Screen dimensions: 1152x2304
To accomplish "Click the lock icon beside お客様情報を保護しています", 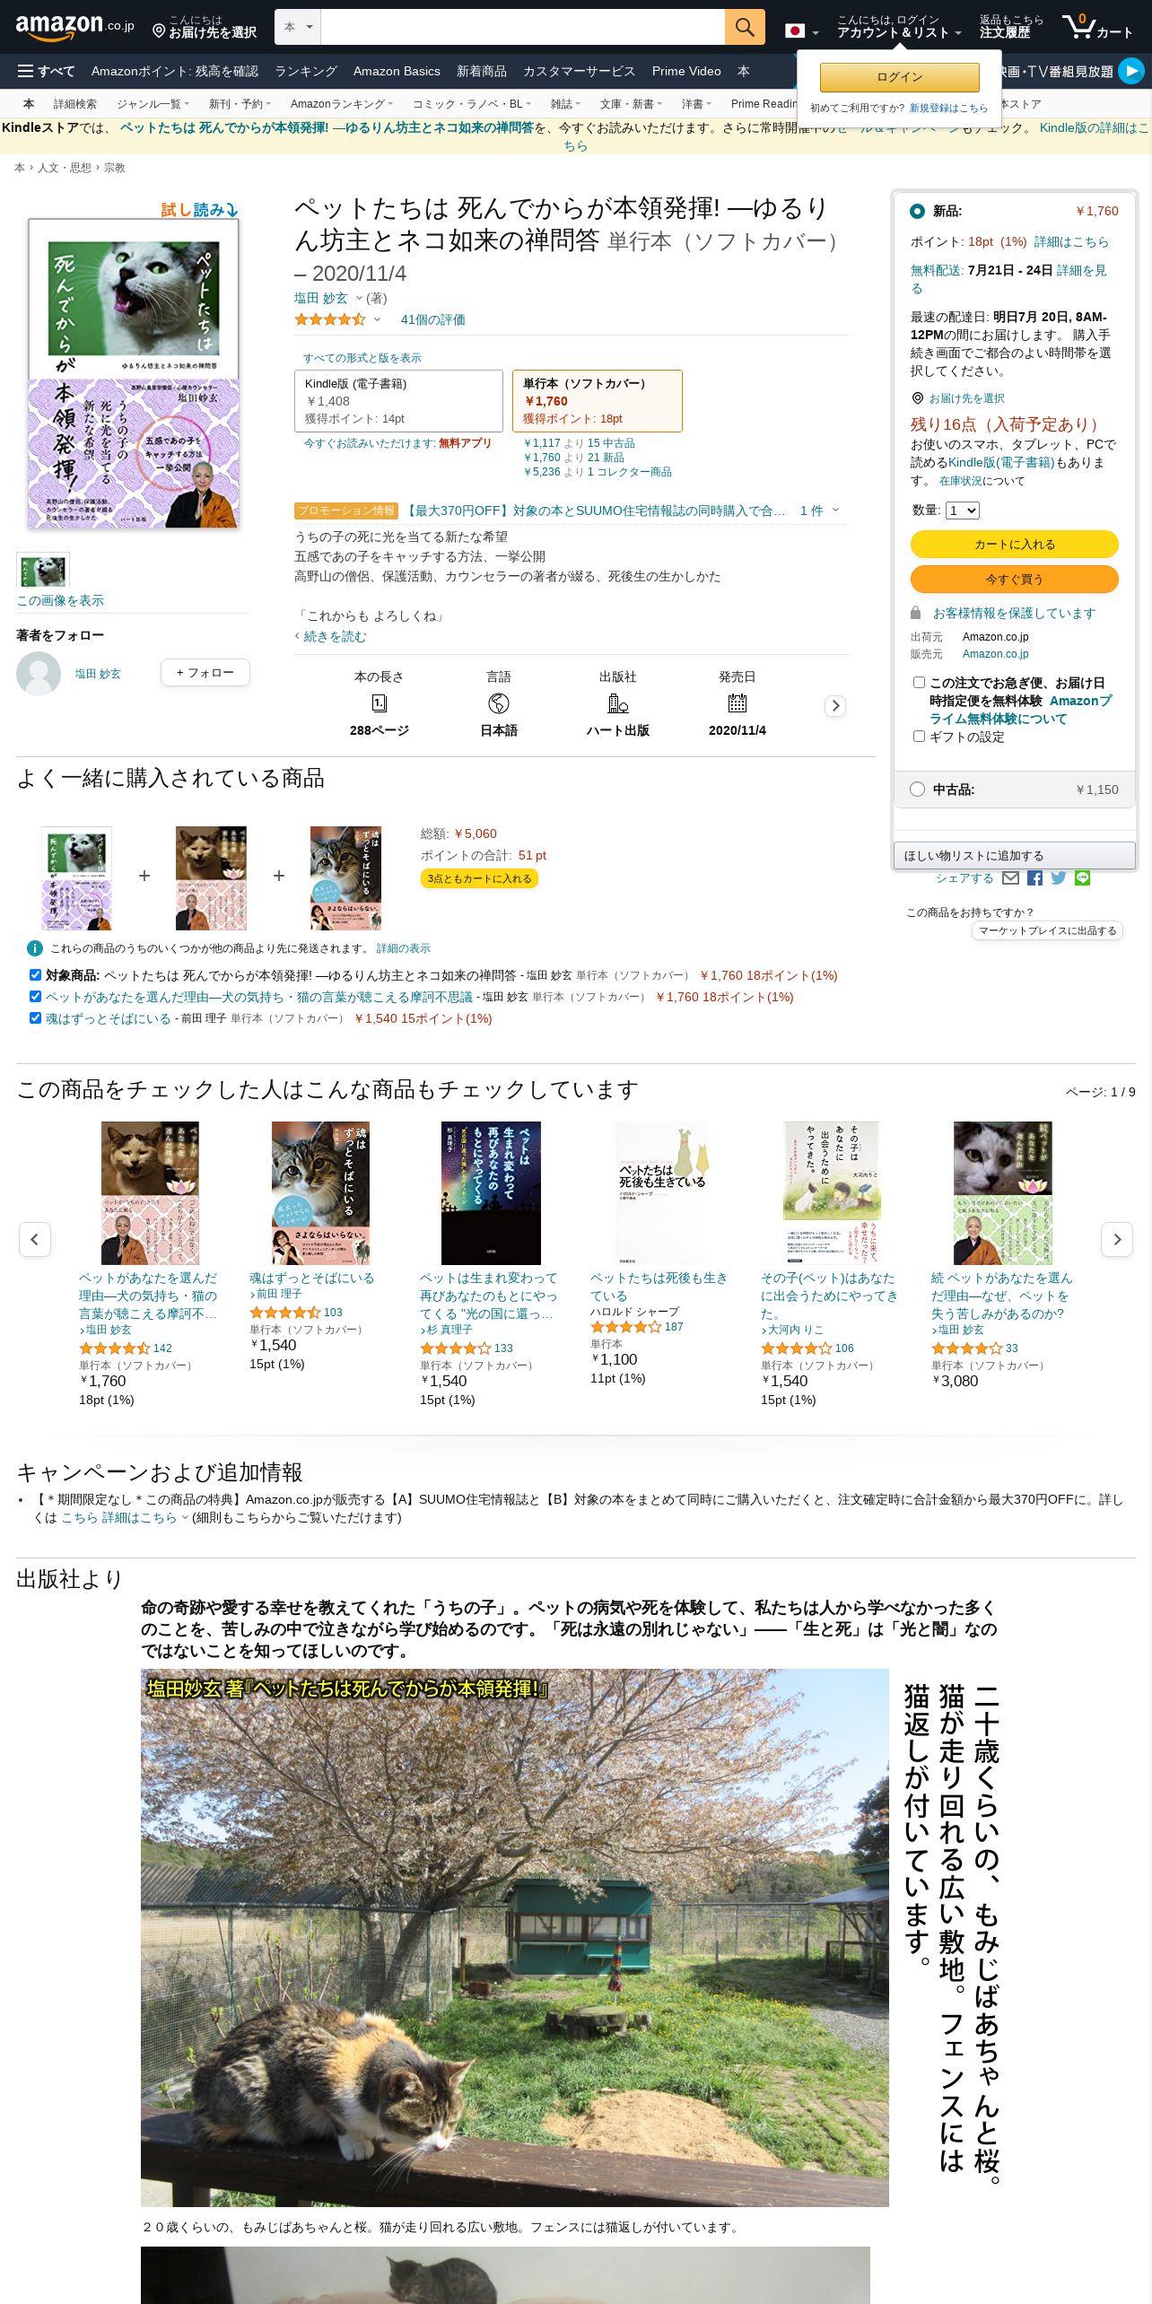I will point(916,613).
